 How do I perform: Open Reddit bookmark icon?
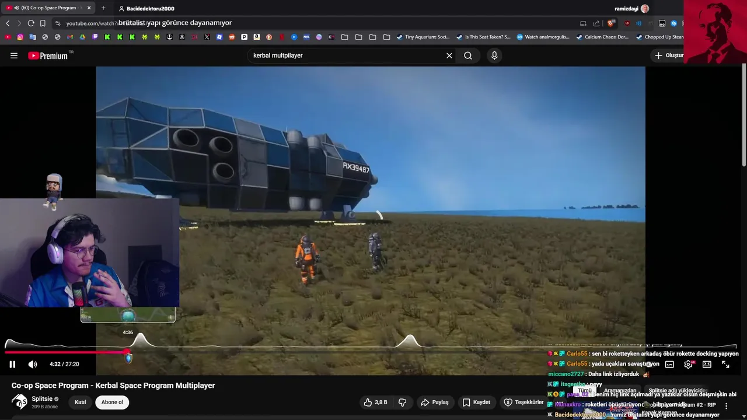pos(232,37)
